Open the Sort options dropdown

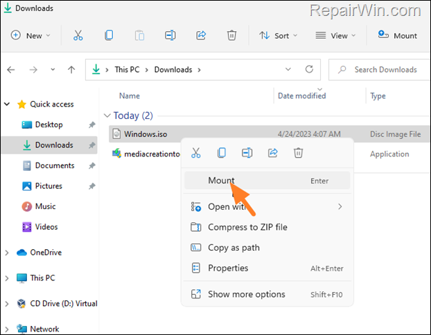(278, 36)
